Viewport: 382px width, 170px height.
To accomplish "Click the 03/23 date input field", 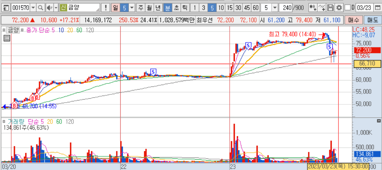I will coord(365,8).
